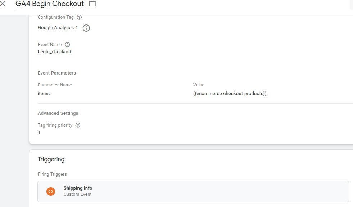The height and width of the screenshot is (207, 353).
Task: Click the items parameter name
Action: [44, 94]
